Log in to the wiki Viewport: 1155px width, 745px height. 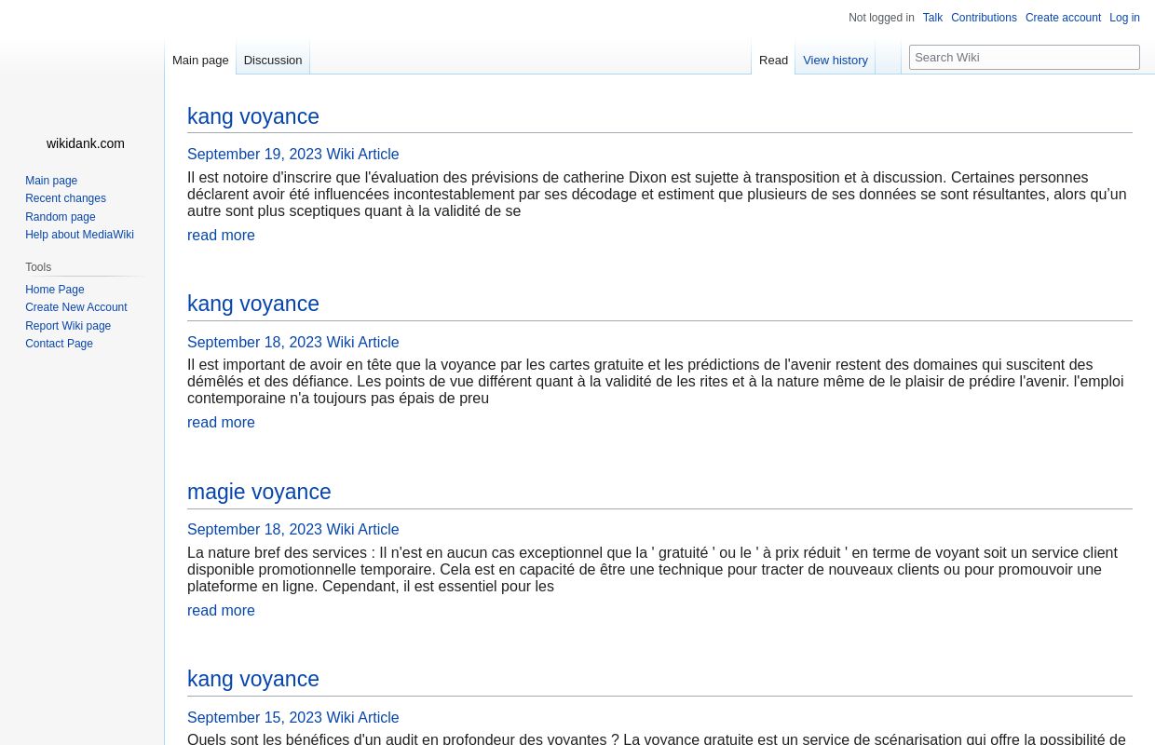(x=1124, y=18)
